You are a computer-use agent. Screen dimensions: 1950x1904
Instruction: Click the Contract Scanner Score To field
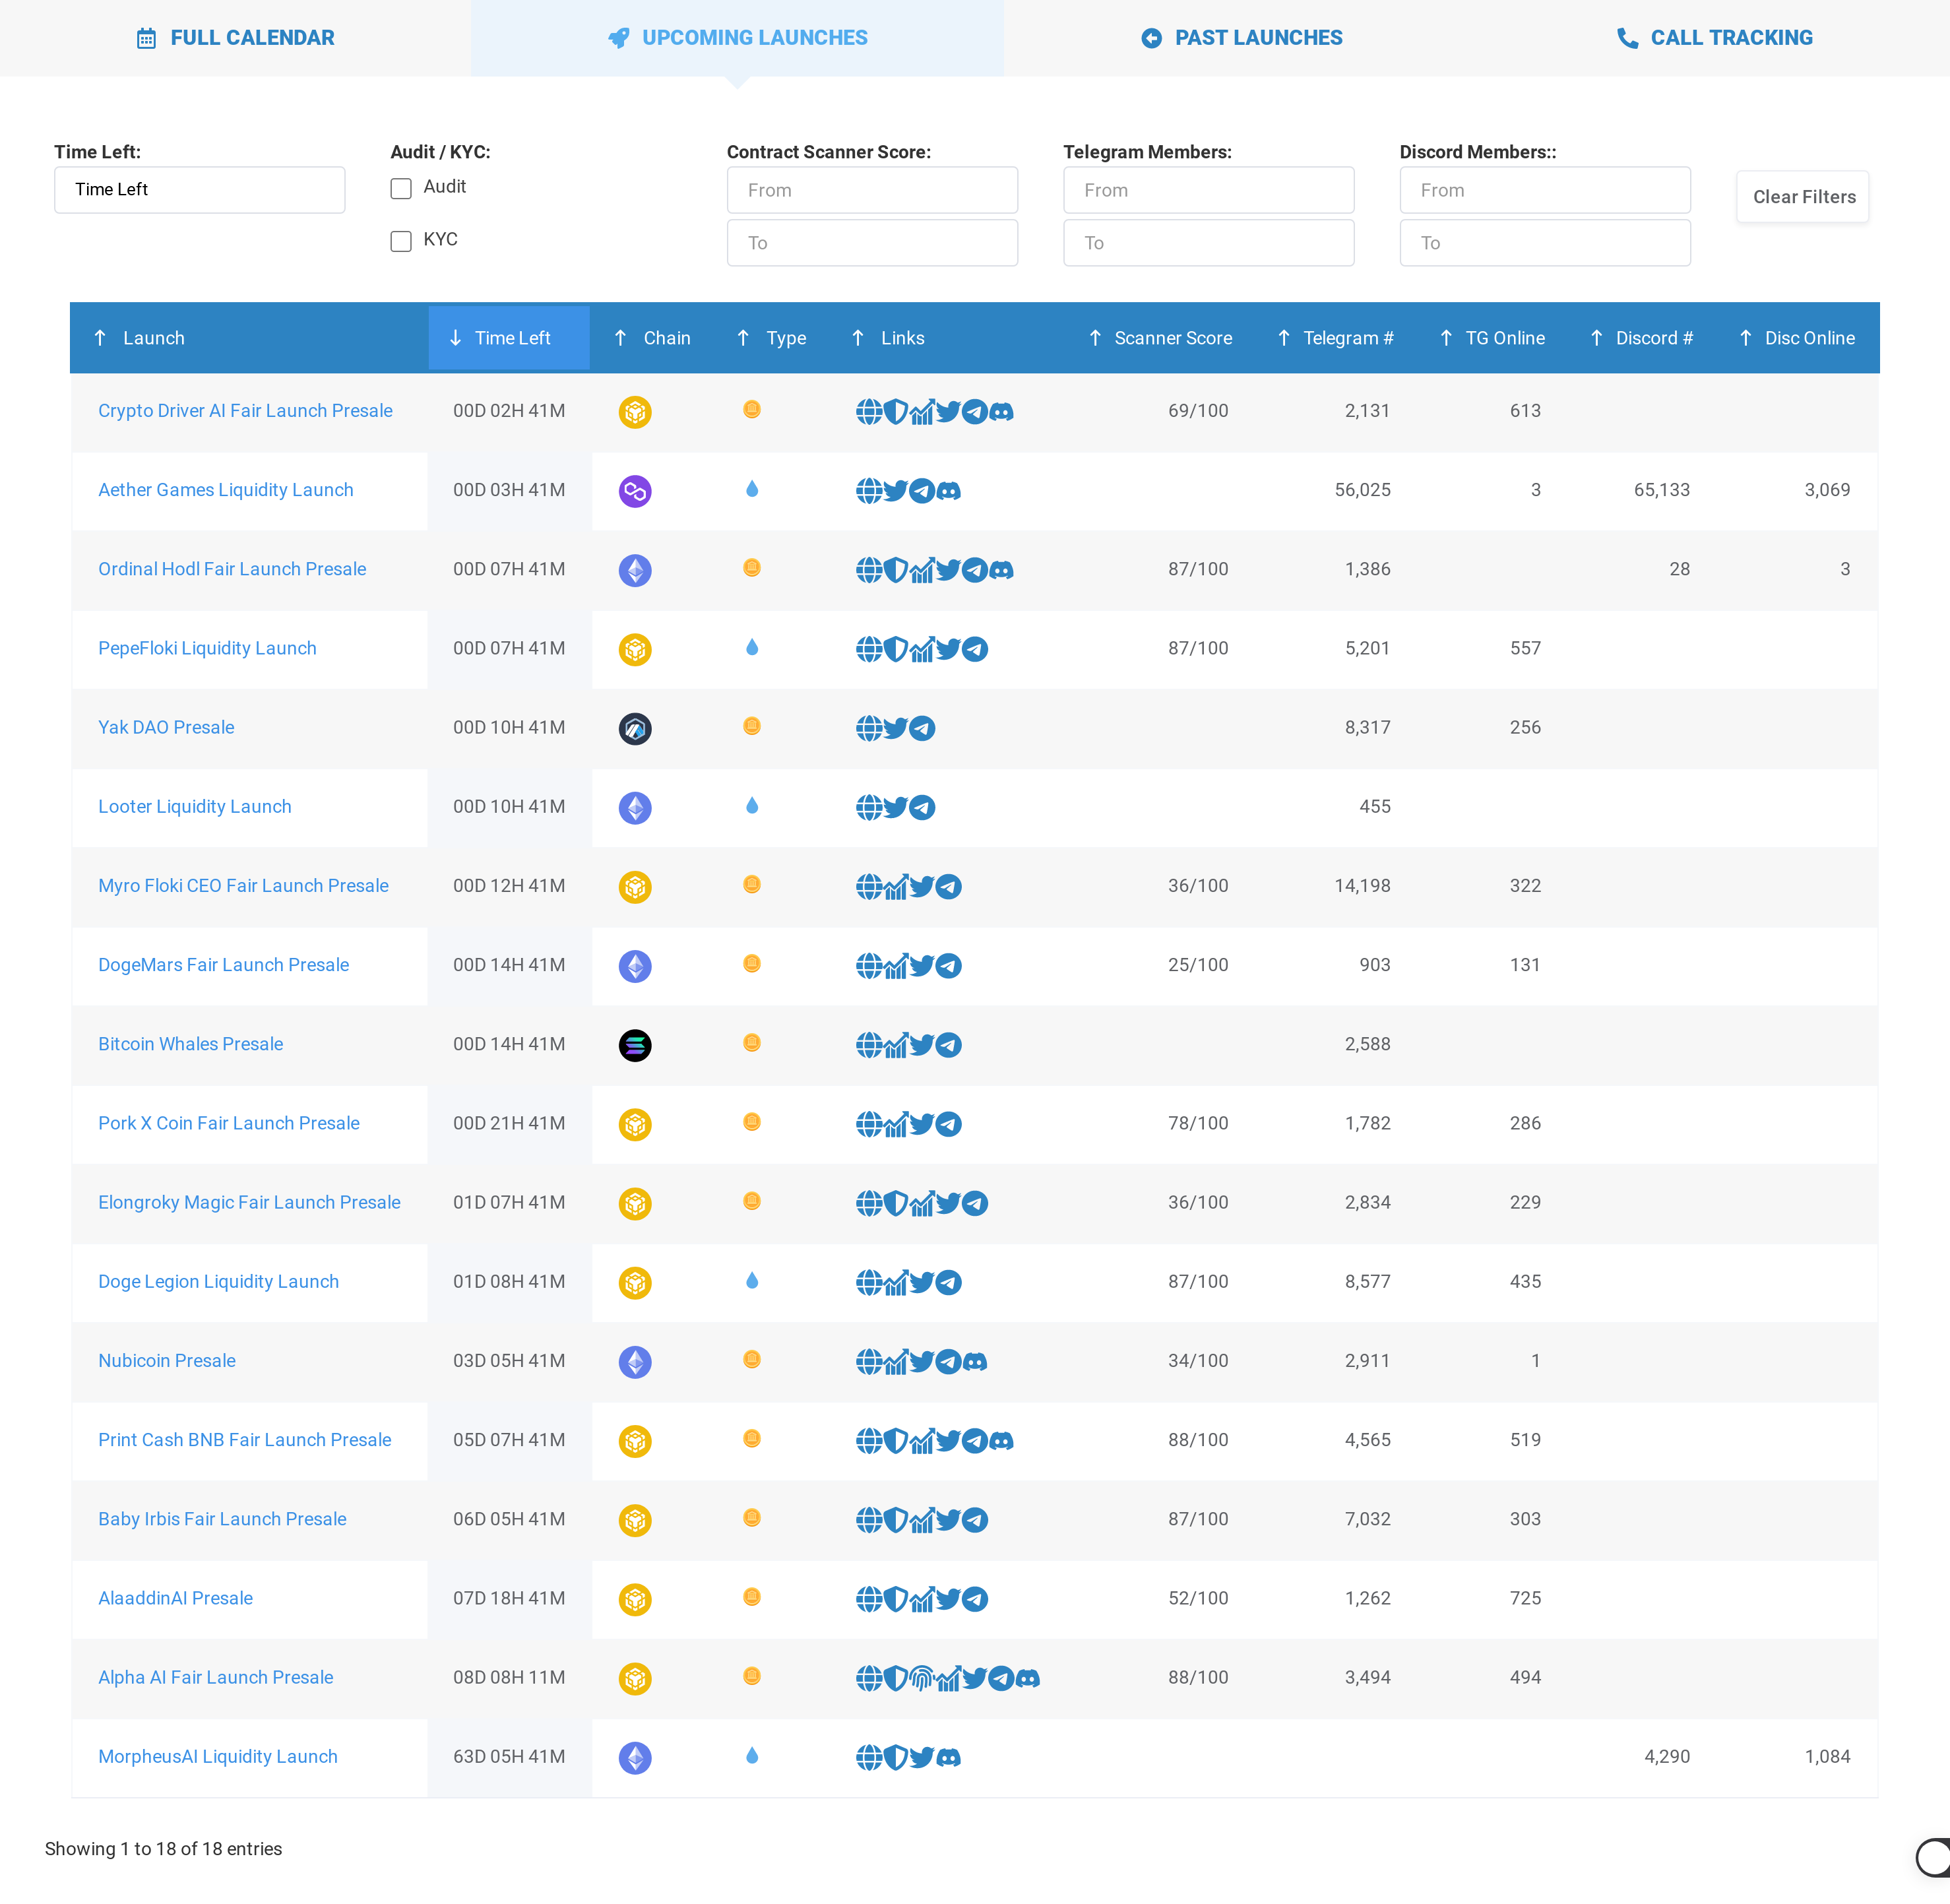[x=872, y=243]
